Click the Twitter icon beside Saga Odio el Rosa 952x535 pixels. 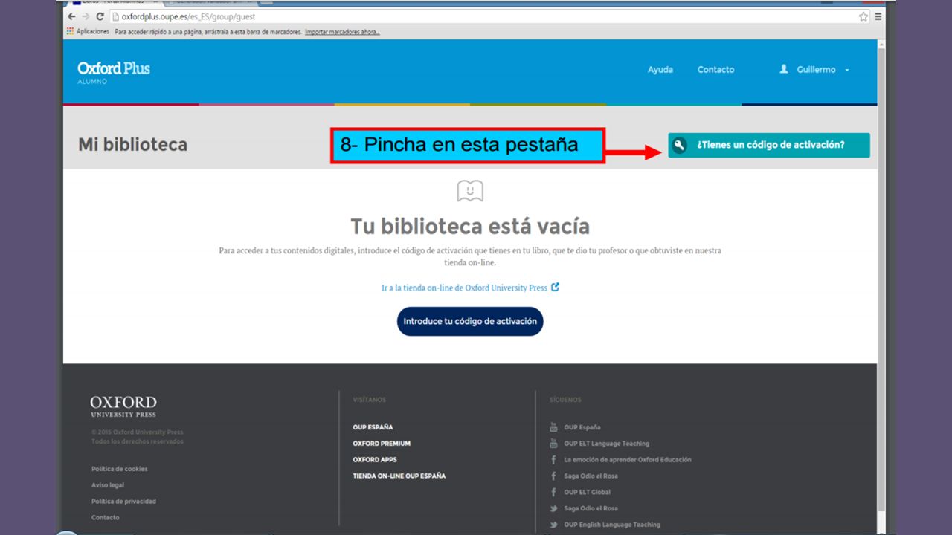pos(553,509)
